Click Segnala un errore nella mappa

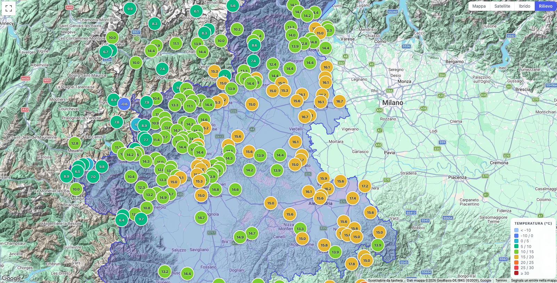534,281
